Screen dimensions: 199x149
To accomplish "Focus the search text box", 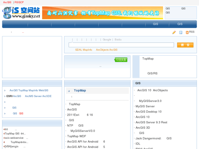I will (121, 45).
